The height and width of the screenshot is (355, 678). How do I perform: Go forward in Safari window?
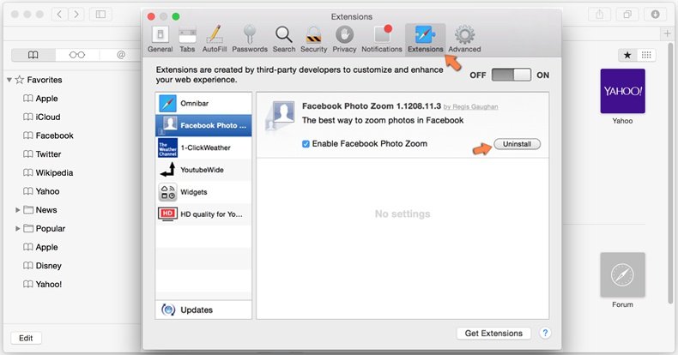[76, 15]
